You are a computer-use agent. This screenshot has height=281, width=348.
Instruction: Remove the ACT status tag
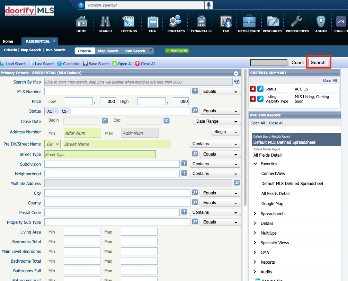pyautogui.click(x=56, y=111)
